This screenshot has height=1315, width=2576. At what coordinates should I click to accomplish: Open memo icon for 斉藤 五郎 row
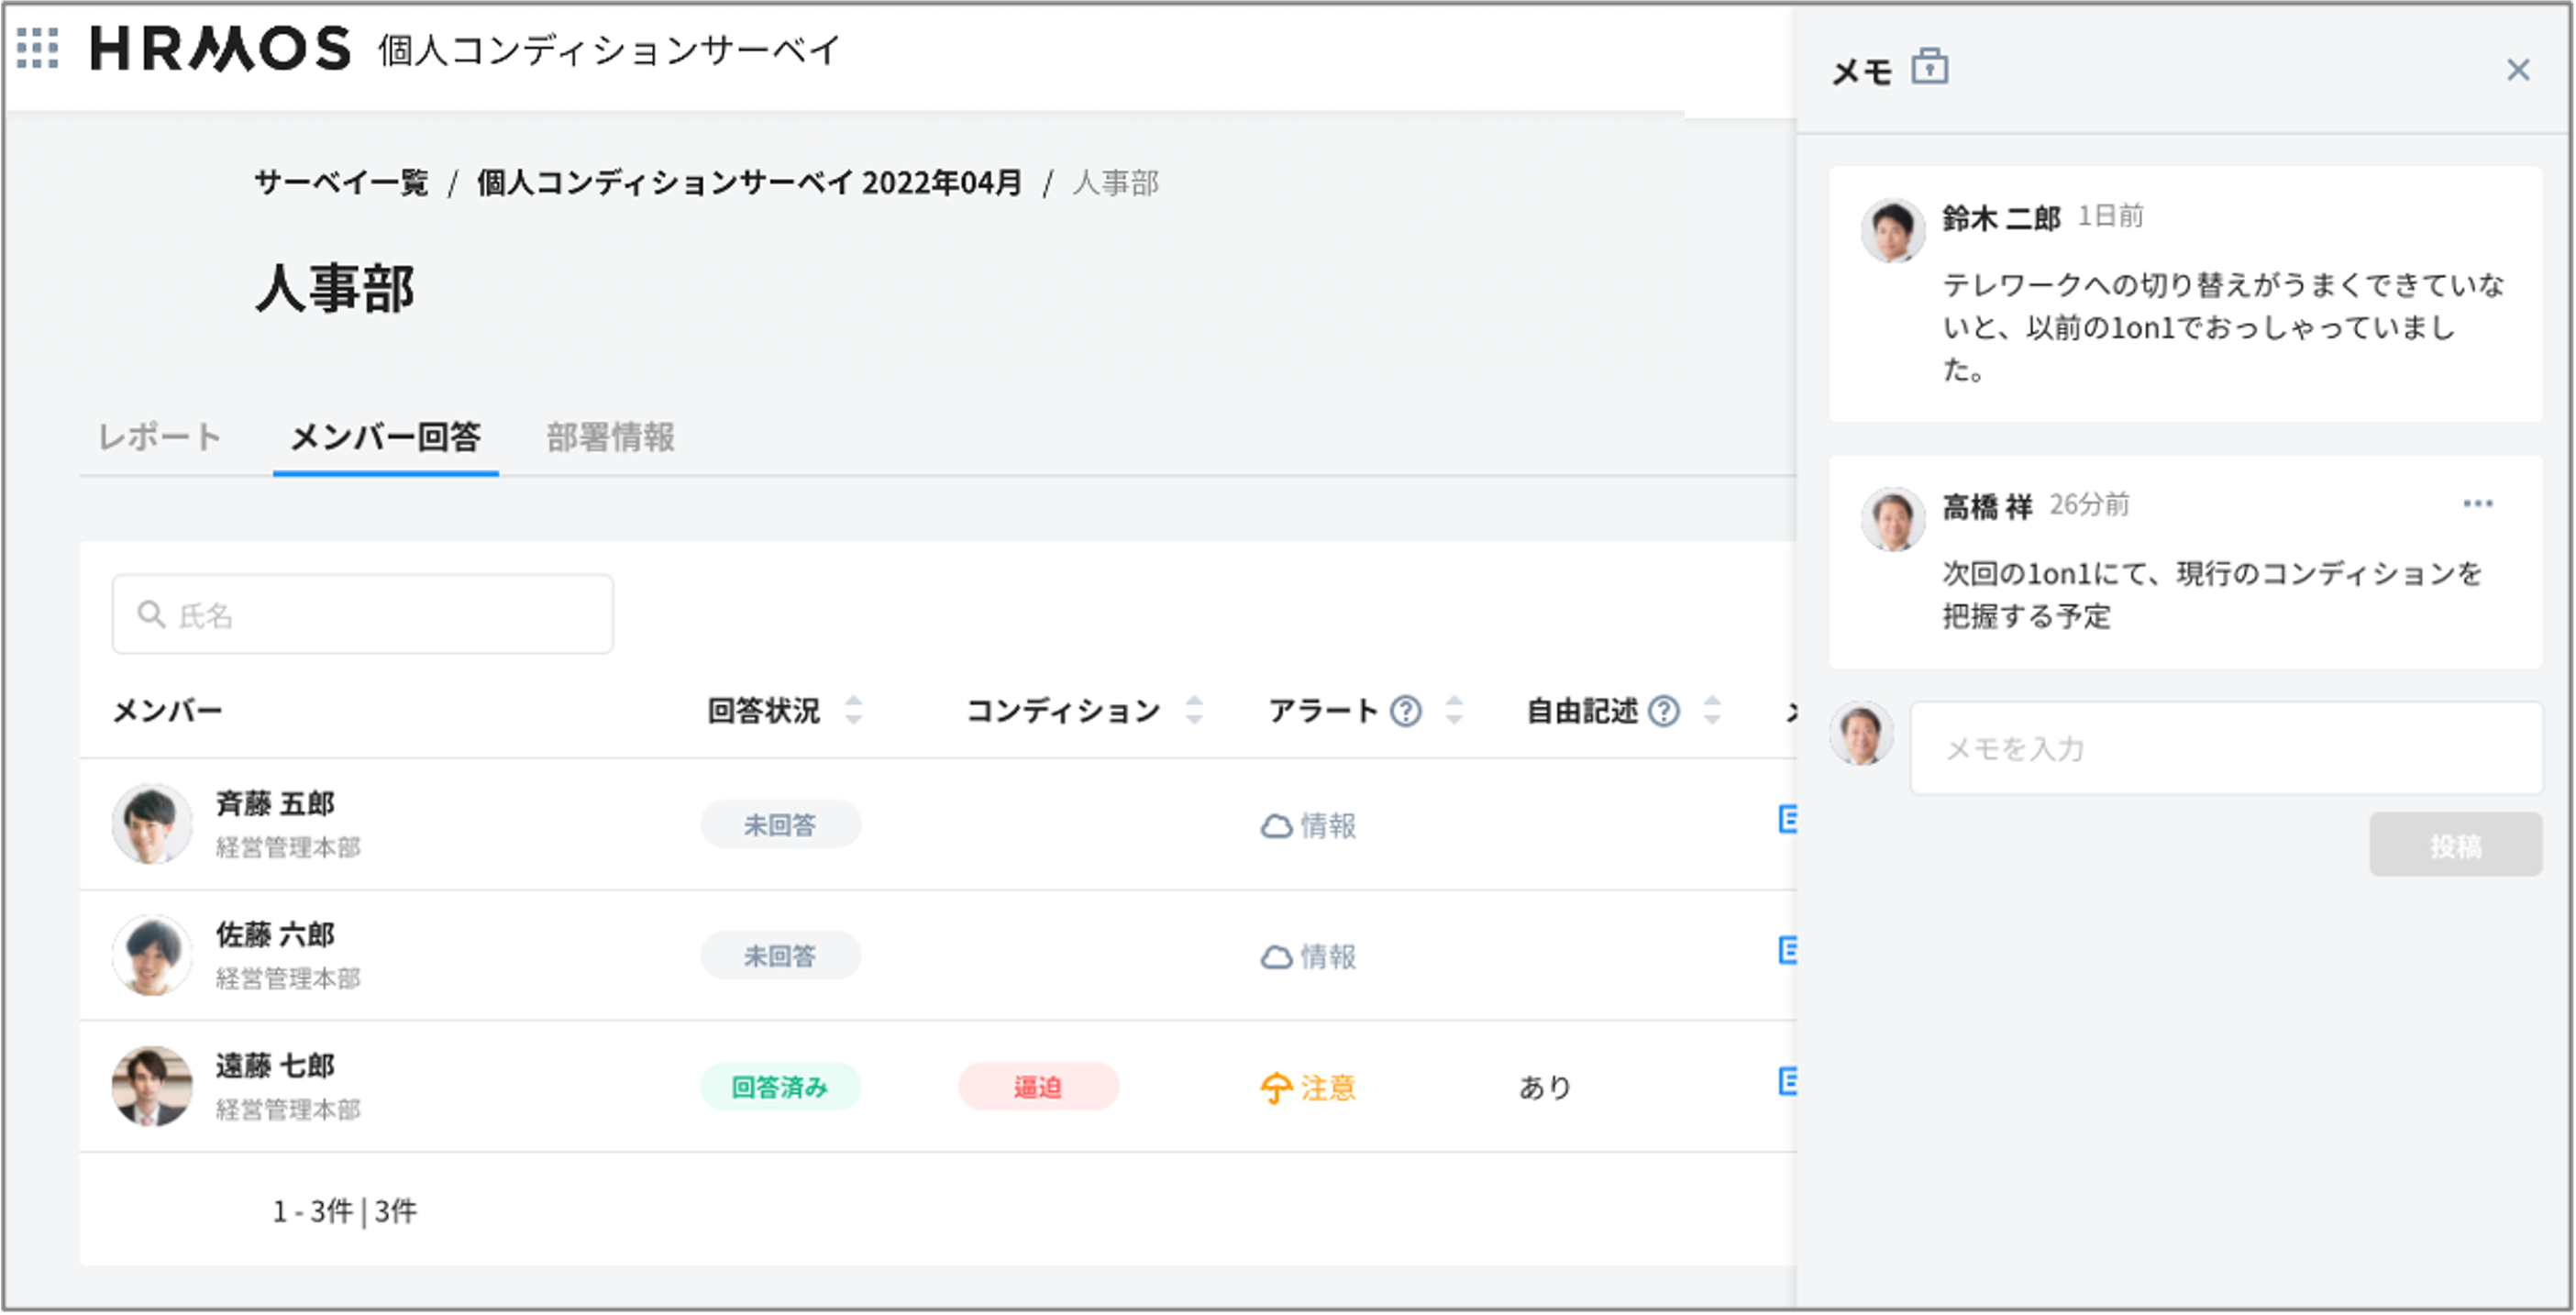pos(1787,820)
